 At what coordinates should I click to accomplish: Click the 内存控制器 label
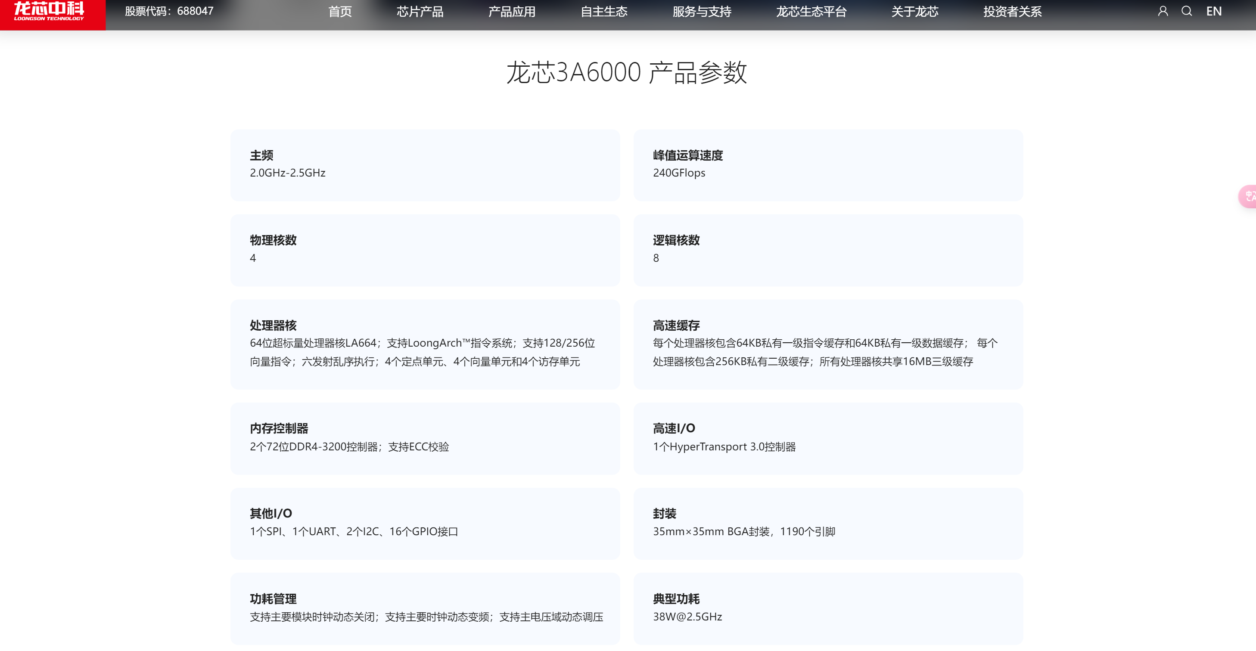(279, 428)
